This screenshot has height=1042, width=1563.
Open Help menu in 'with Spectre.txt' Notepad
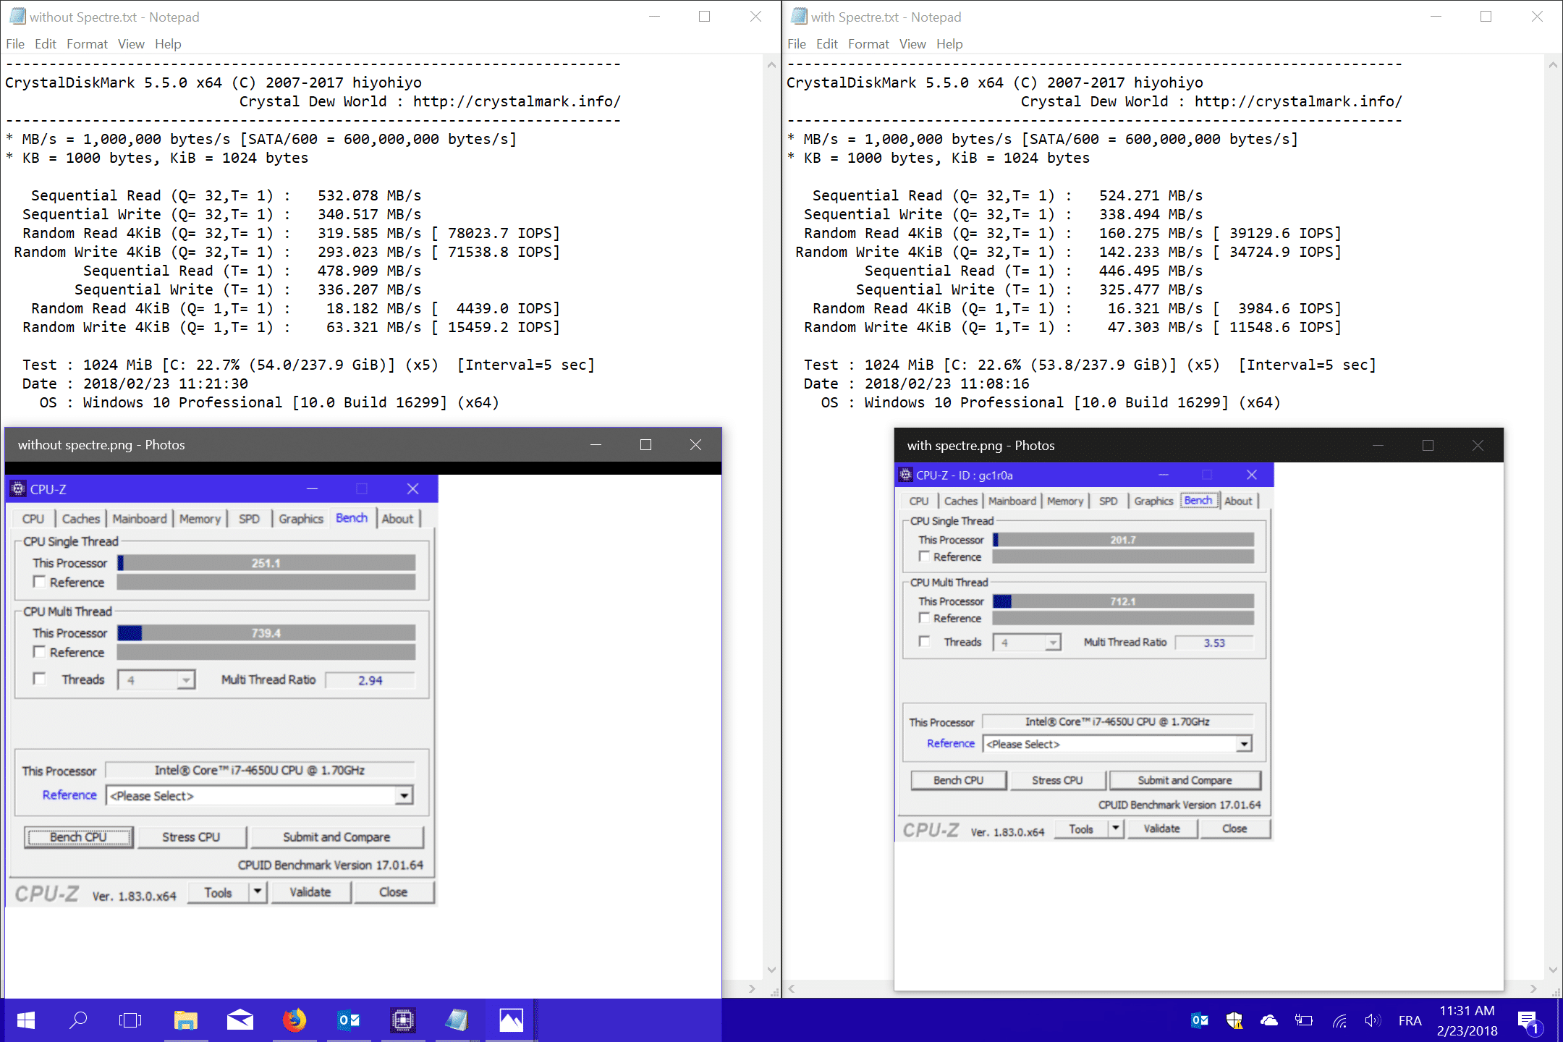point(949,43)
